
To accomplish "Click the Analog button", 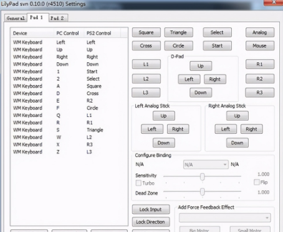I will [260, 32].
